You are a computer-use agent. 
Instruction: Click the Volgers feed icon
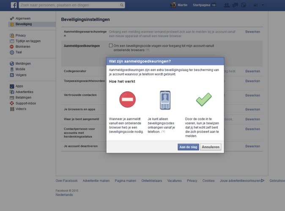tap(12, 75)
